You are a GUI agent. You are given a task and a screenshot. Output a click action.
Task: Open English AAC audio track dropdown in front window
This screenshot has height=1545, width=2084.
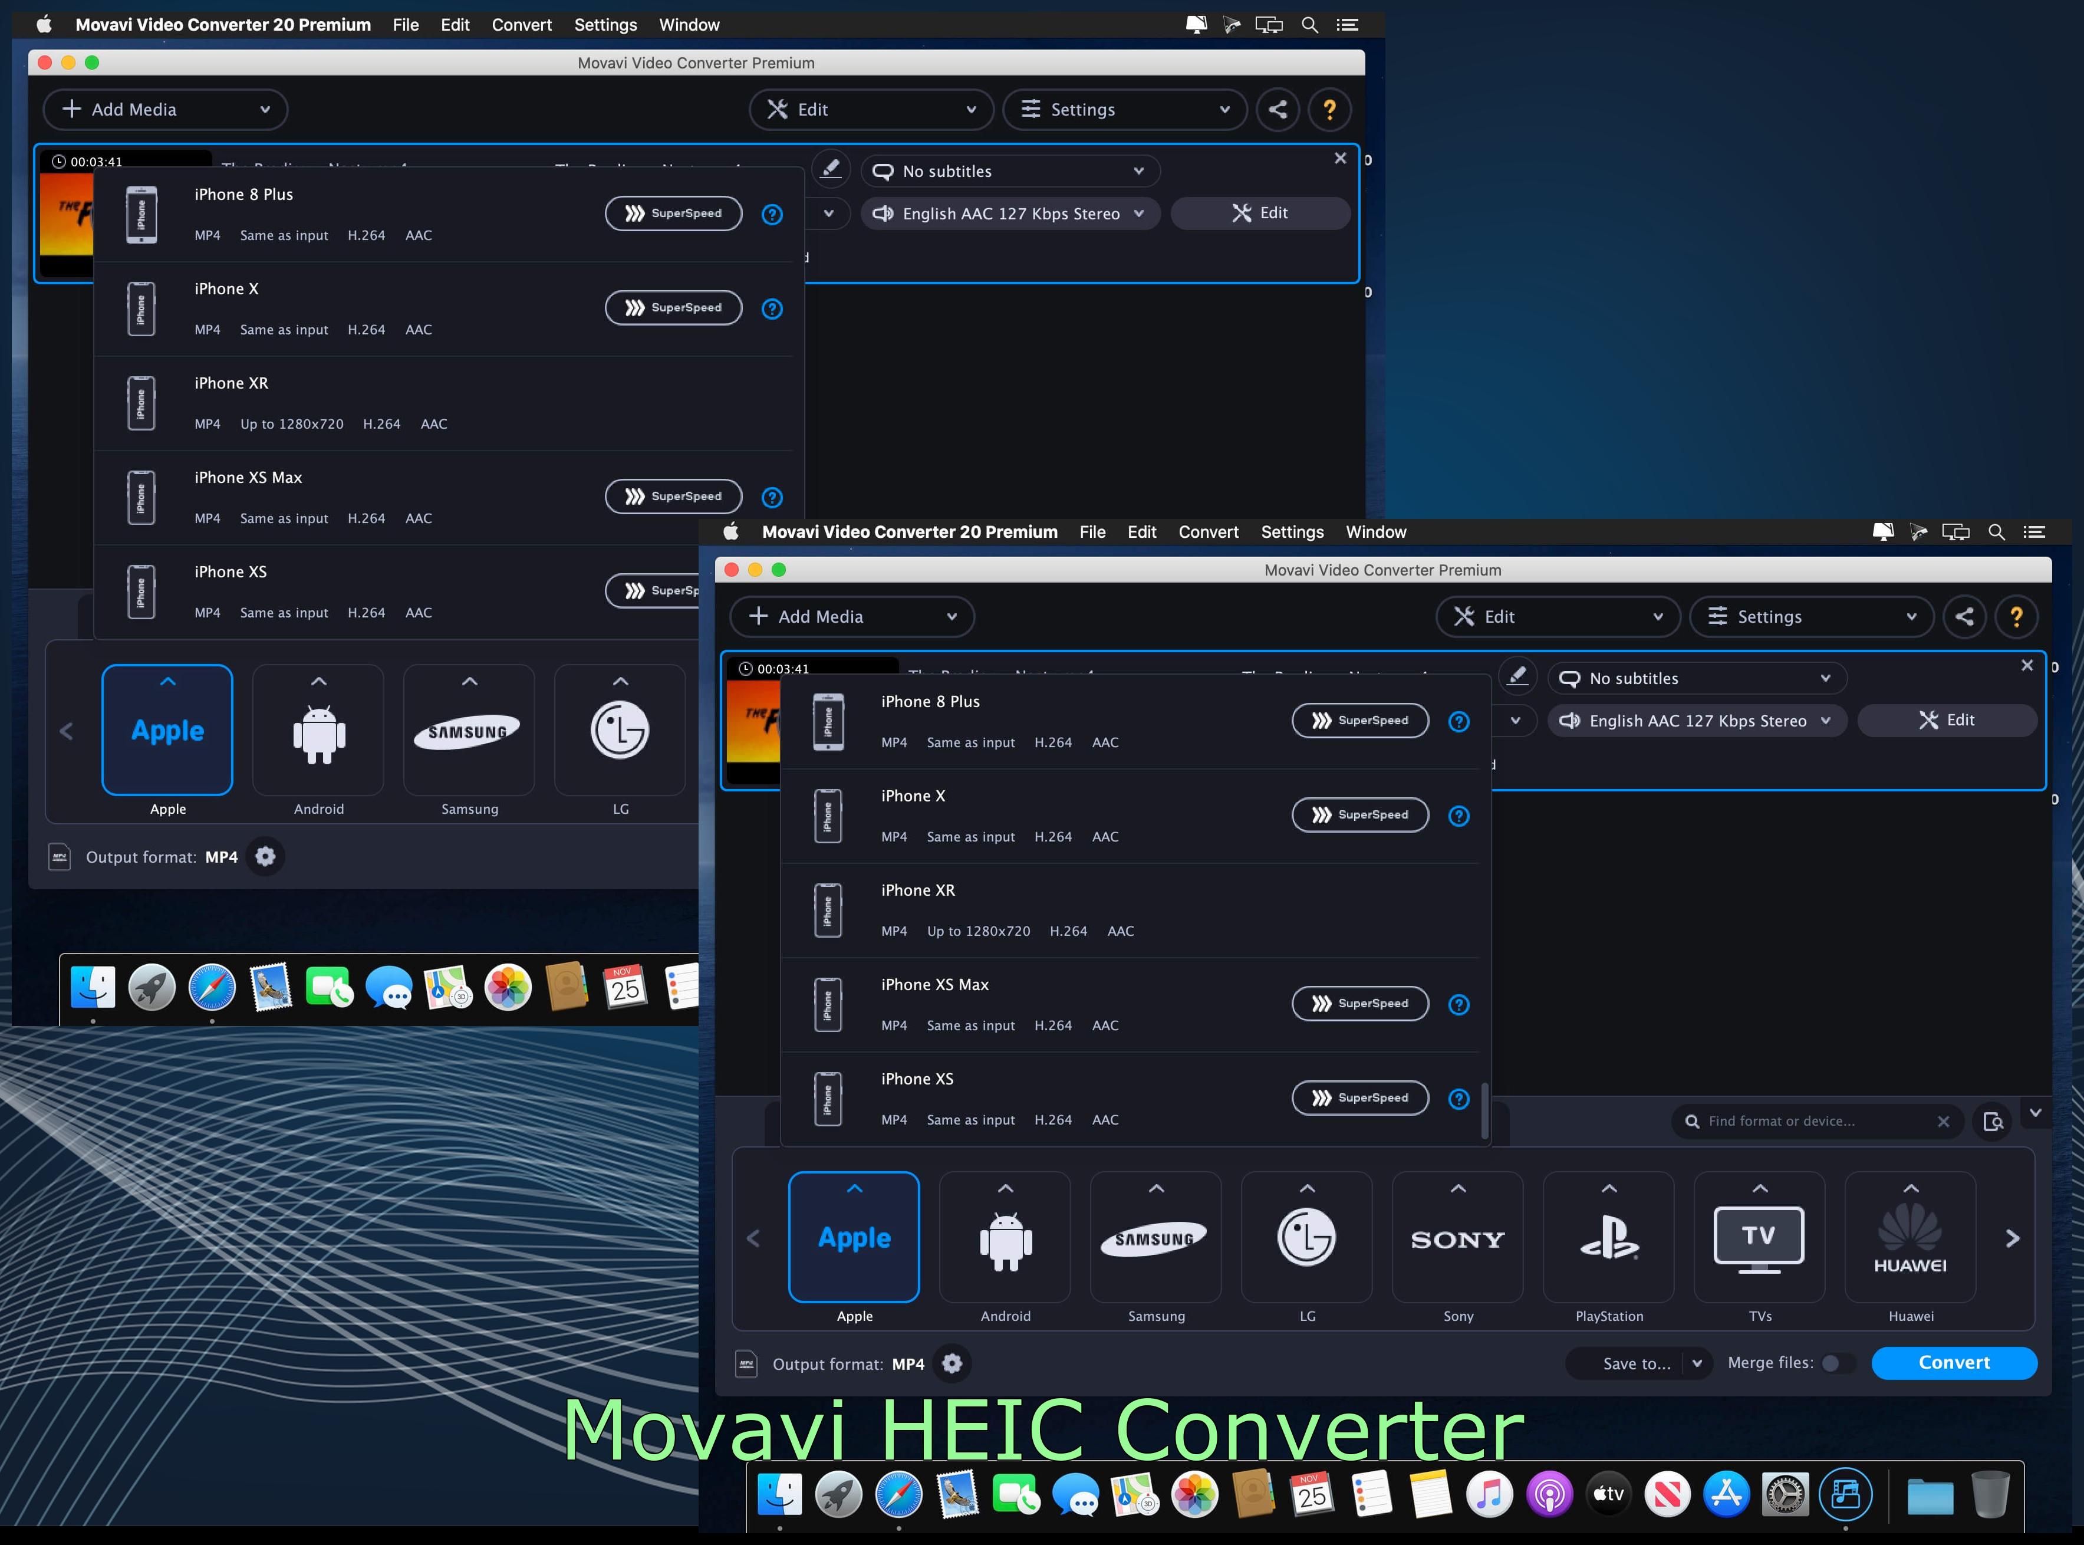pos(1697,720)
